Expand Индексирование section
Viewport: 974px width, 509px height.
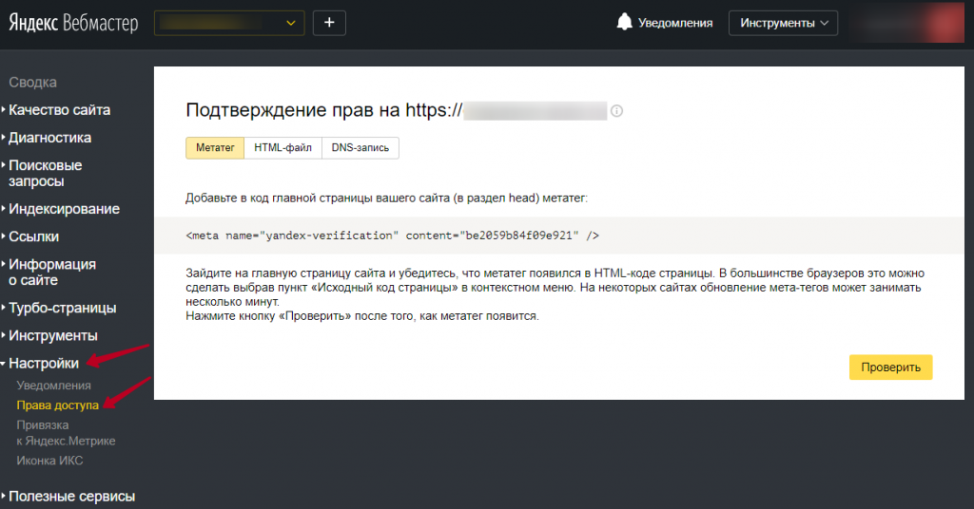[x=64, y=209]
